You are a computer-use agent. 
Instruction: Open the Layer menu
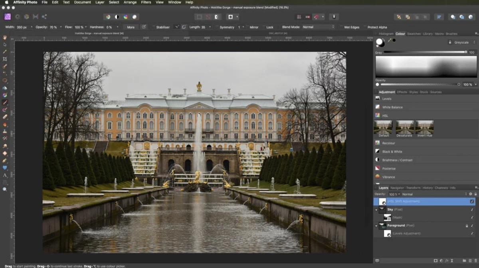click(100, 2)
